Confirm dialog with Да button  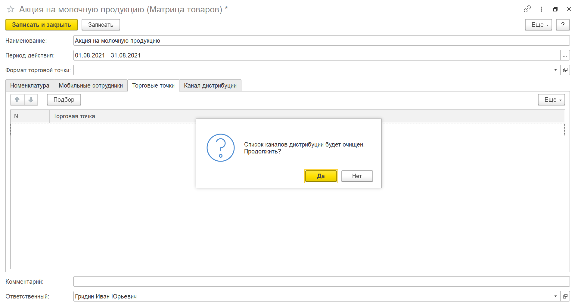(x=321, y=176)
